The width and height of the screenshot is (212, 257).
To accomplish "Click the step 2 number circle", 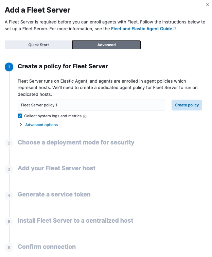I will pos(9,143).
